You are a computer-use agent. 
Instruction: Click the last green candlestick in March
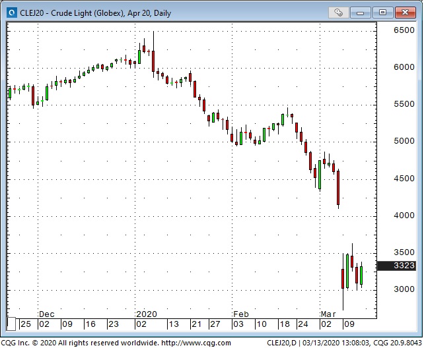[x=361, y=275]
